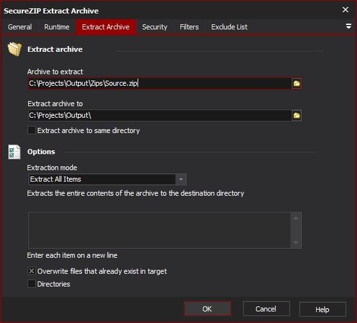Focus the Extract archive to field
This screenshot has width=357, height=323.
[x=160, y=116]
